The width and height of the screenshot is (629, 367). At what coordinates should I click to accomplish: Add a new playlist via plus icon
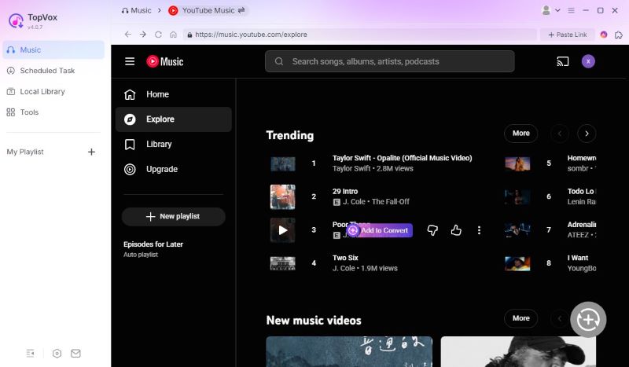91,152
